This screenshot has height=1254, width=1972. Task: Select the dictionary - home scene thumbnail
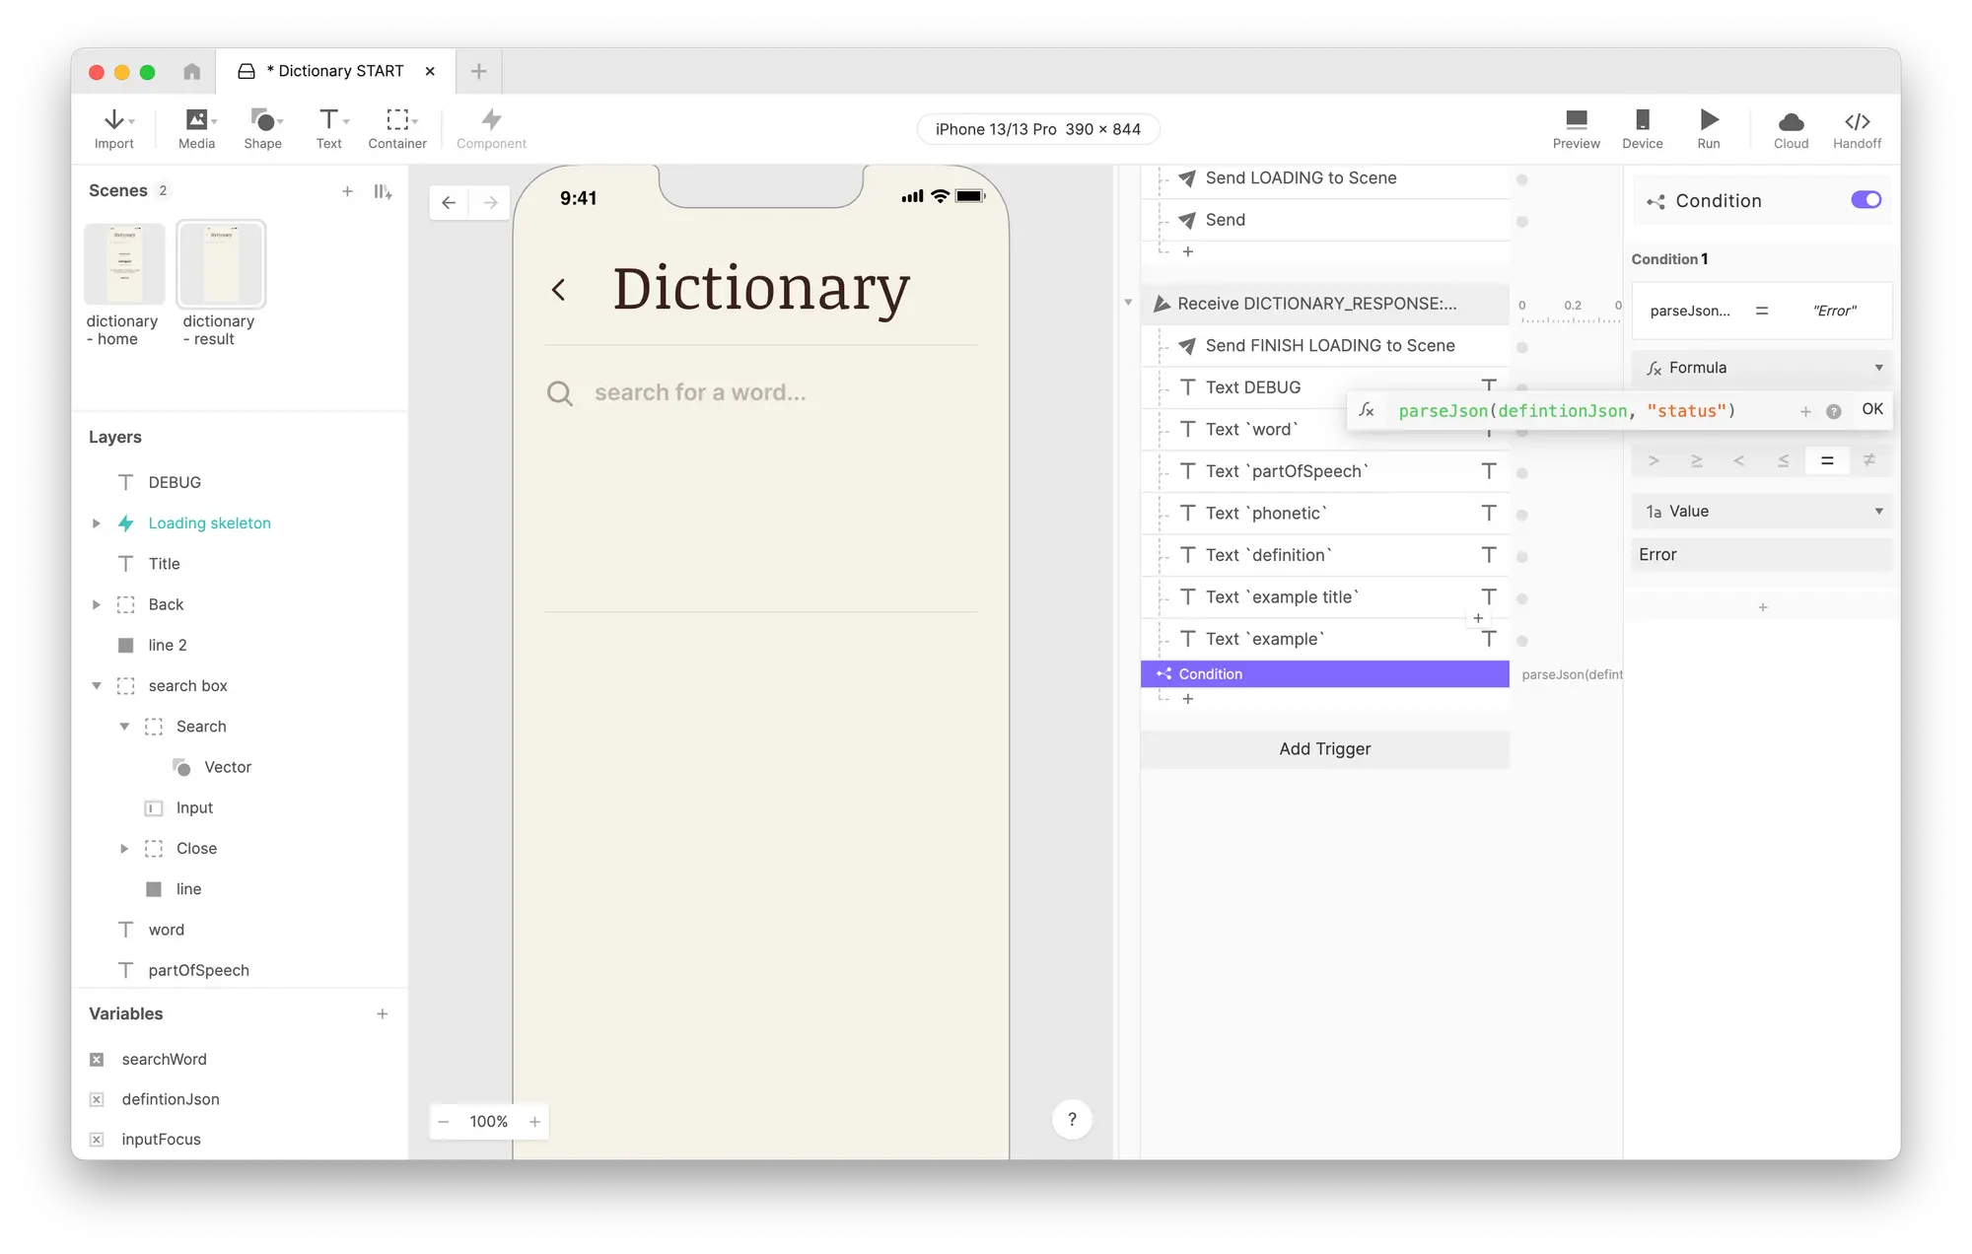(x=124, y=264)
